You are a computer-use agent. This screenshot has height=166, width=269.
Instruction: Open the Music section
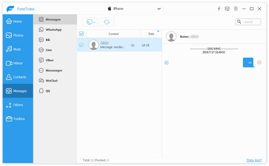click(18, 49)
